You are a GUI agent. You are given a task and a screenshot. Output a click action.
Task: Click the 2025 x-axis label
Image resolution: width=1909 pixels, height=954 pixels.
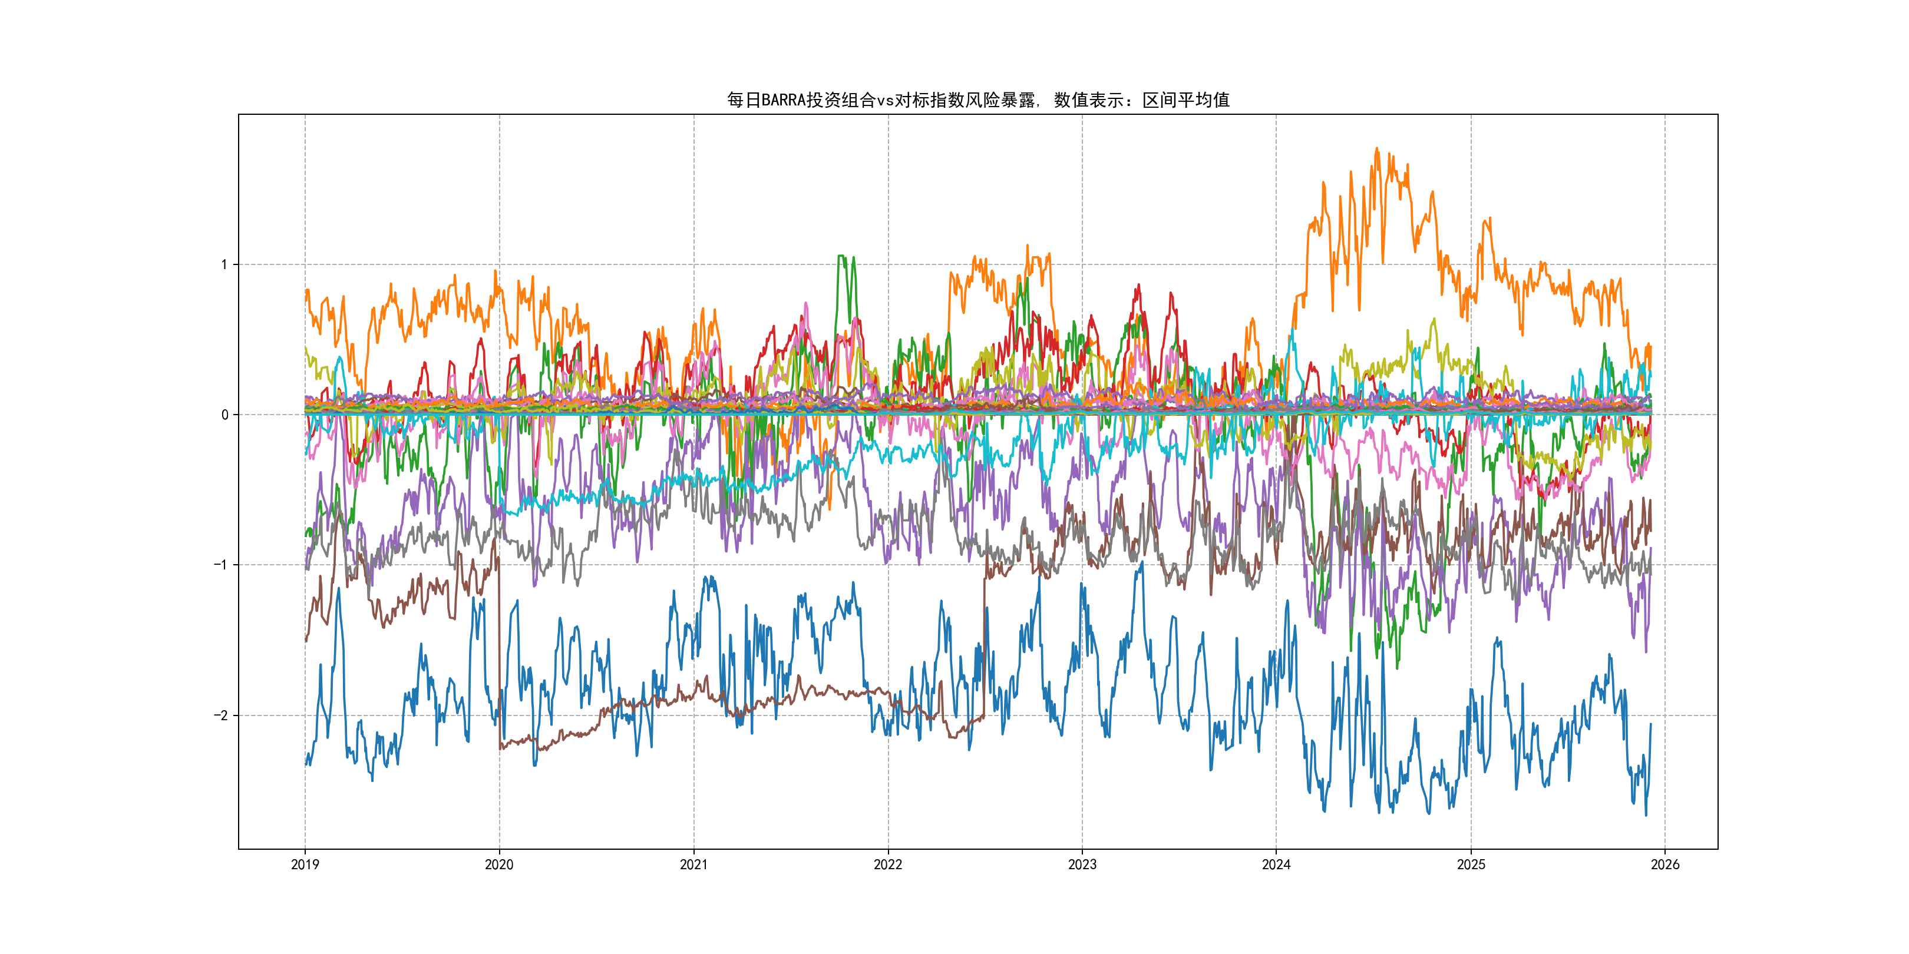click(x=1471, y=864)
